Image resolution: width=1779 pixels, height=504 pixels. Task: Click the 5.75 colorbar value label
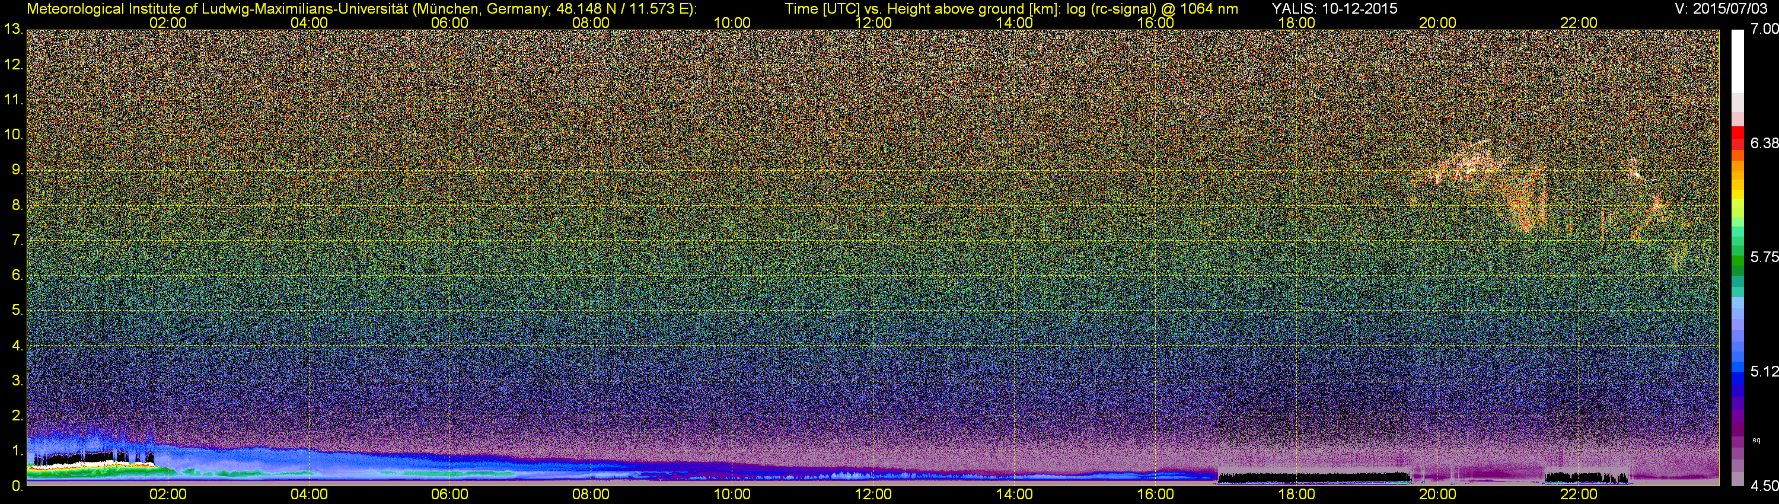pos(1764,257)
